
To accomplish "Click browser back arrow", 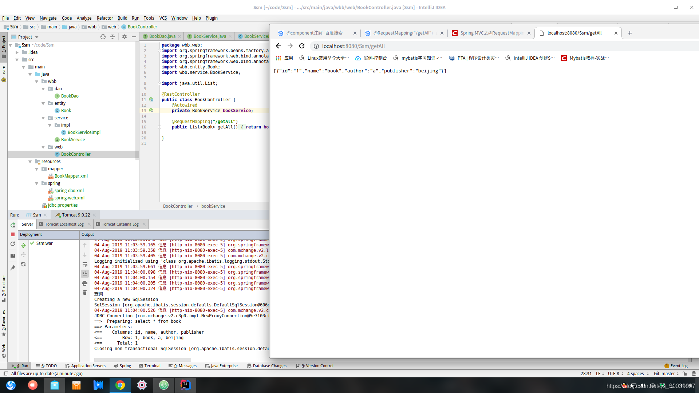I will pos(279,46).
